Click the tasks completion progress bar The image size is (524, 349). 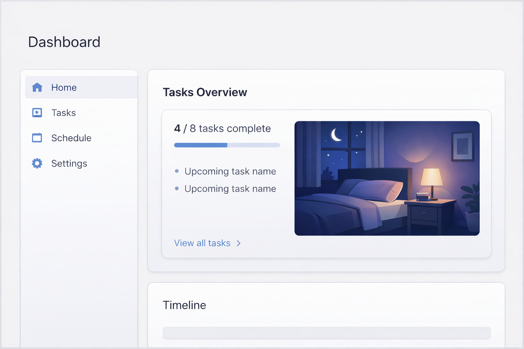click(227, 145)
